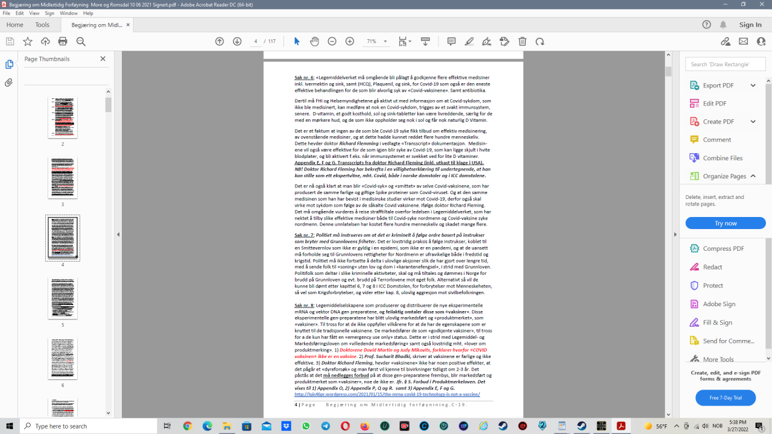
Task: View notifications bell
Action: tap(723, 25)
